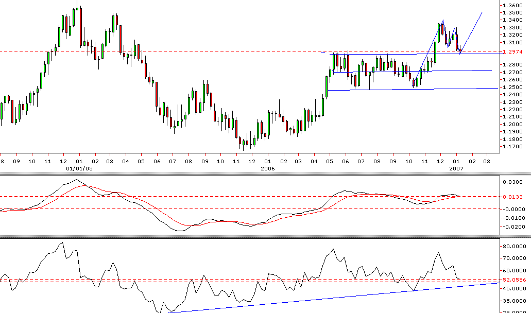
Task: Click the 1.3600 price axis label
Action: tap(512, 6)
